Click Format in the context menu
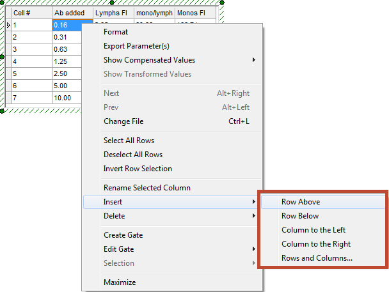Screen dimensions: 389x292 (x=116, y=32)
